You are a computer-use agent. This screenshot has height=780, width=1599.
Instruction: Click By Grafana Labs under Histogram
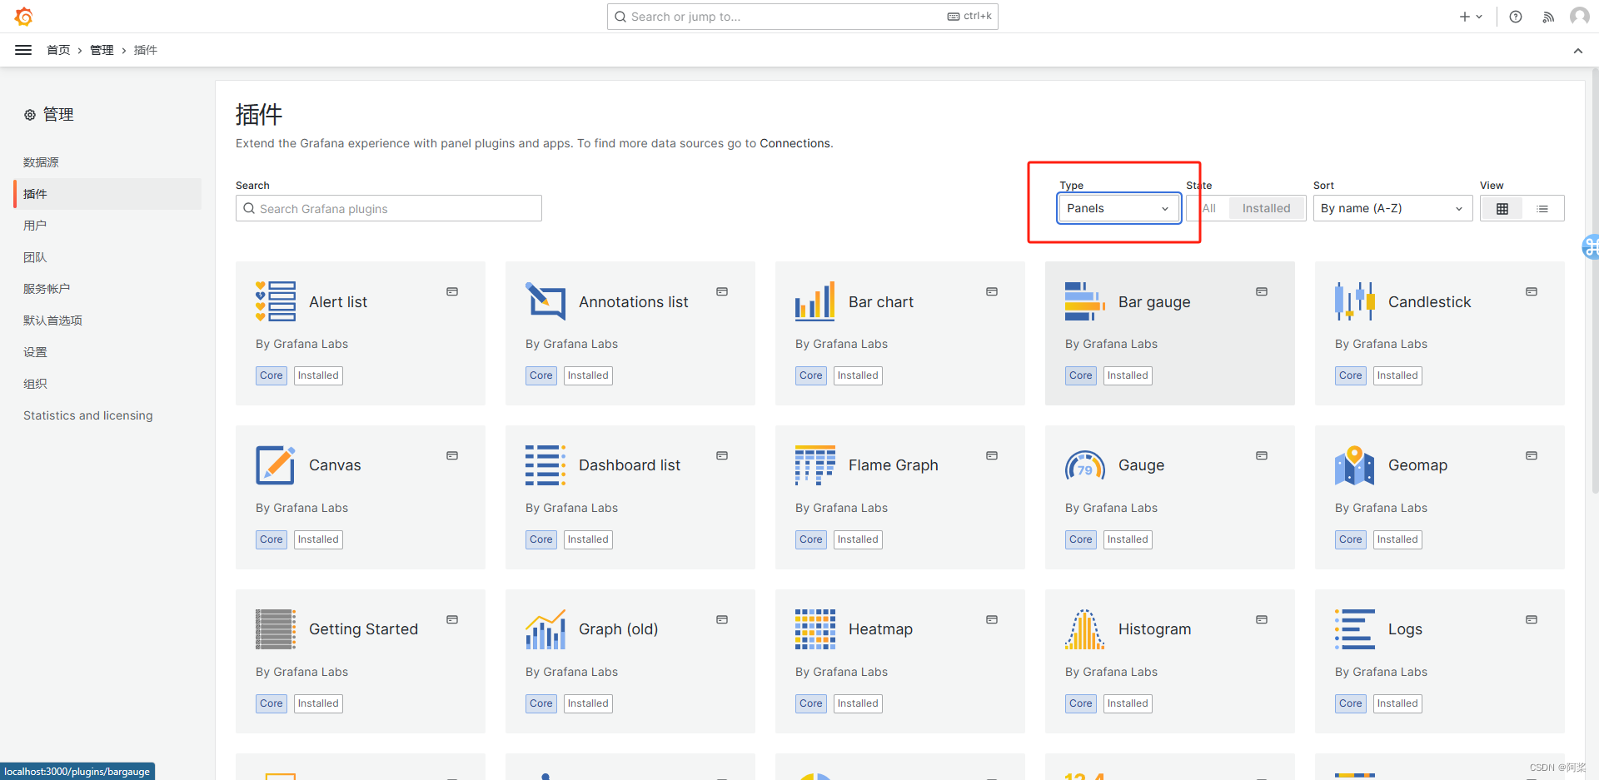[1111, 672]
